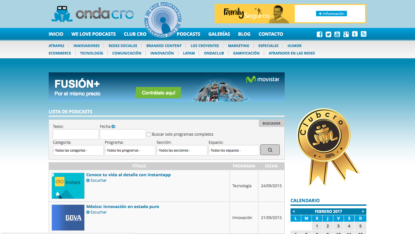The width and height of the screenshot is (415, 234).
Task: Open the 'Todos los programas' dropdown
Action: click(130, 150)
